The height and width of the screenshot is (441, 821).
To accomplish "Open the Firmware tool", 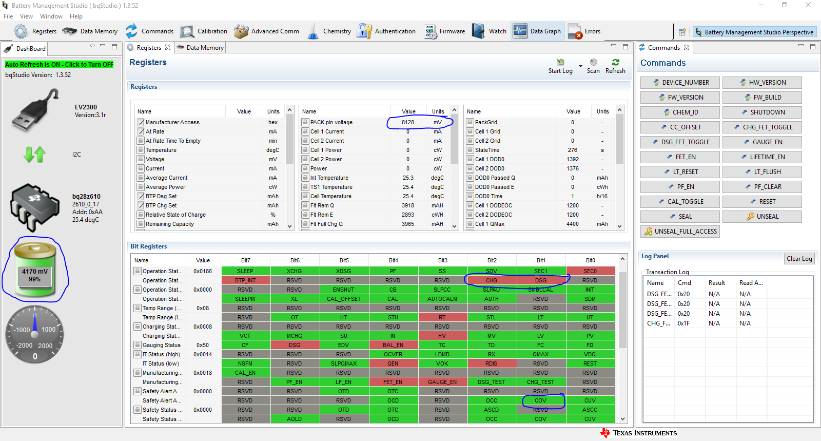I will (x=444, y=31).
